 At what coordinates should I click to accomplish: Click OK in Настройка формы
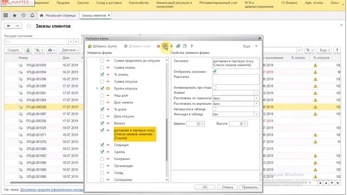pos(205,187)
